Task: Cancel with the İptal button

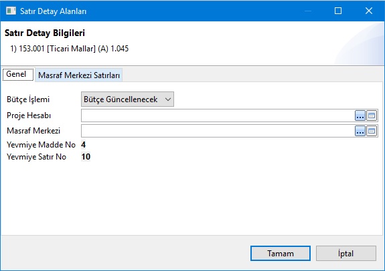Action: click(x=346, y=254)
